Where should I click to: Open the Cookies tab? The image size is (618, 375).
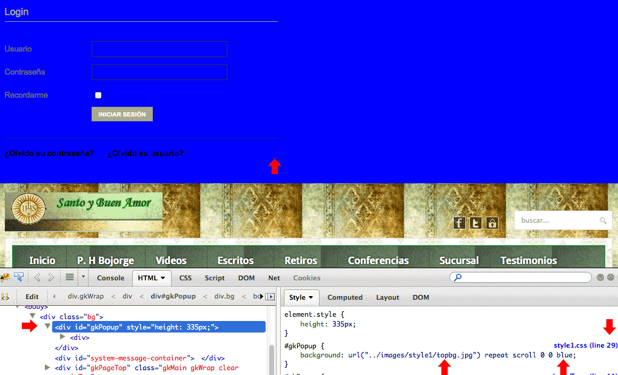click(x=307, y=278)
